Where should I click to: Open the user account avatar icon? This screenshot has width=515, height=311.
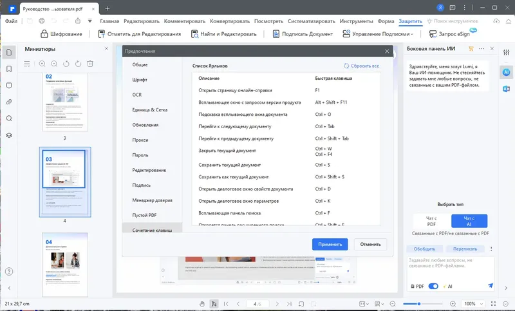440,8
